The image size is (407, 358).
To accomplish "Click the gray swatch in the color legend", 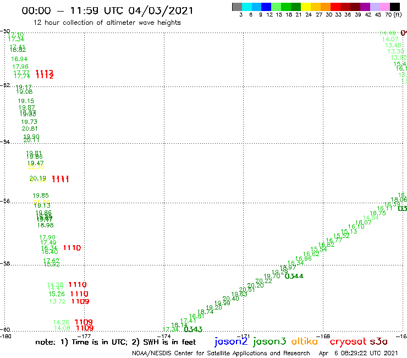I will 237,7.
